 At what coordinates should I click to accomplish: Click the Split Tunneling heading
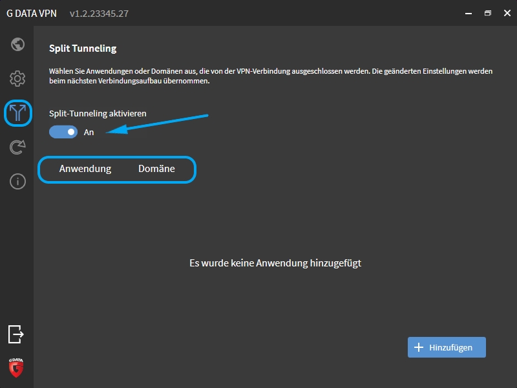point(83,48)
